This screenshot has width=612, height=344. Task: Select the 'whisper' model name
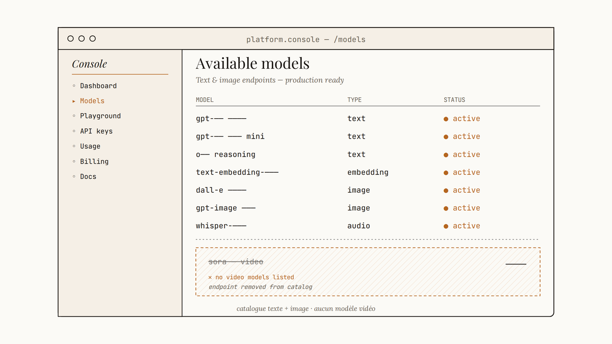pos(221,226)
